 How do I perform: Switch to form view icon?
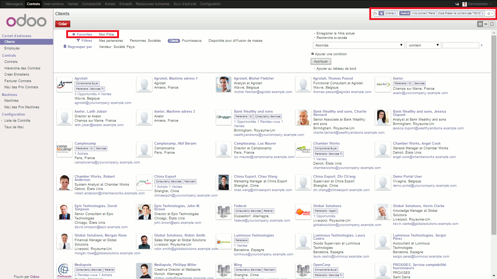click(492, 24)
